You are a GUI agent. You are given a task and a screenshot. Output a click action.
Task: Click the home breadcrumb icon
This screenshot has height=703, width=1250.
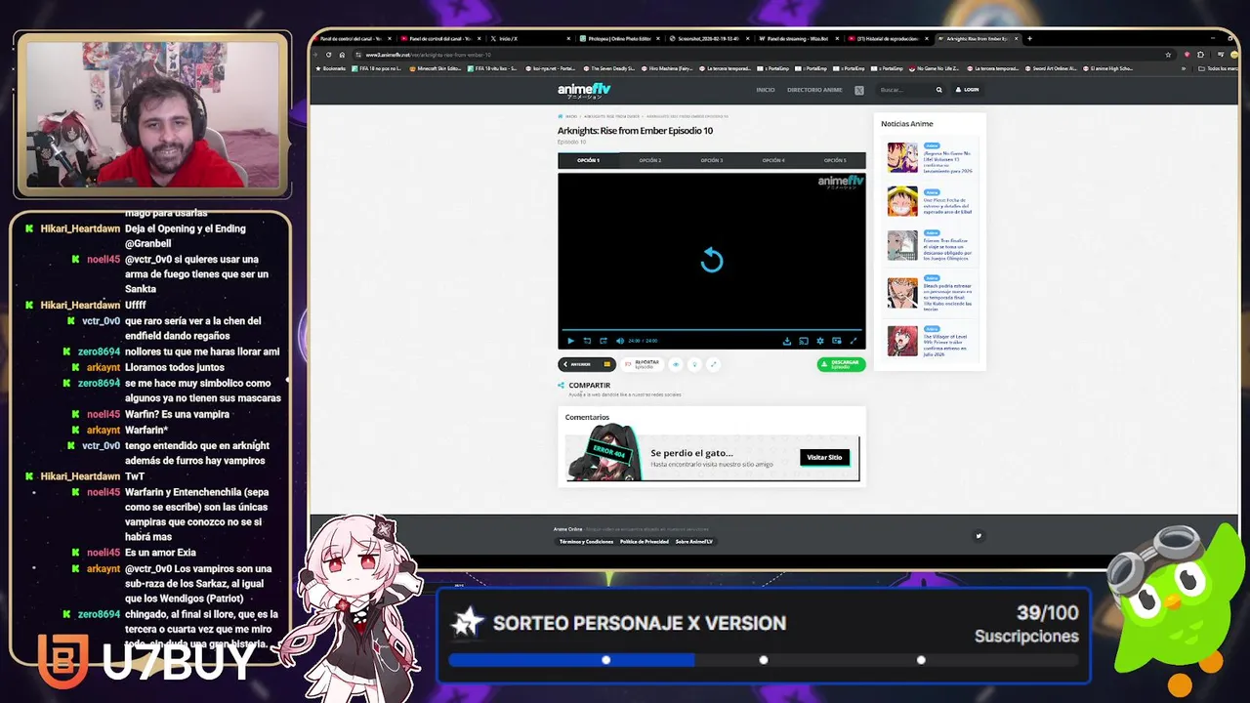click(562, 116)
